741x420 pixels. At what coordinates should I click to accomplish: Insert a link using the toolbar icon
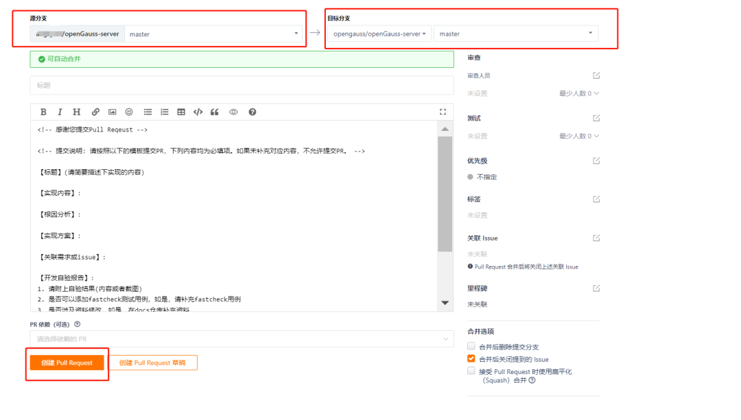click(95, 112)
